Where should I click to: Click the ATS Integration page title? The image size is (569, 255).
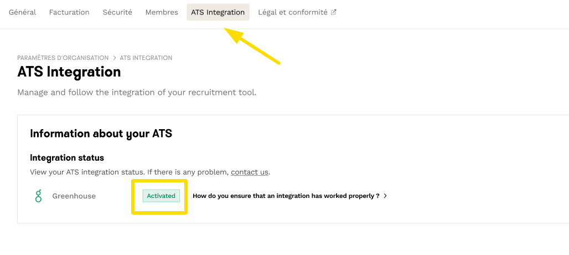(x=69, y=72)
